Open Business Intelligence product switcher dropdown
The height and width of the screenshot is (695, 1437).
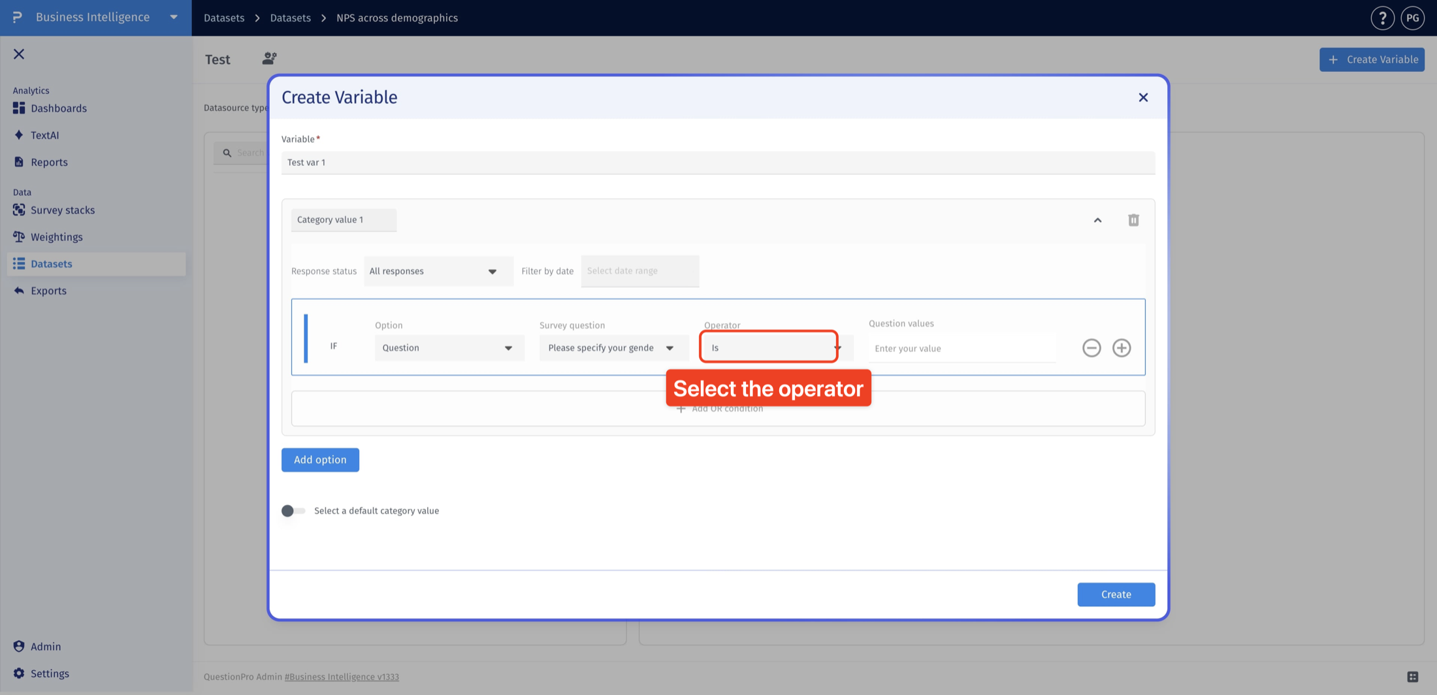click(x=174, y=18)
